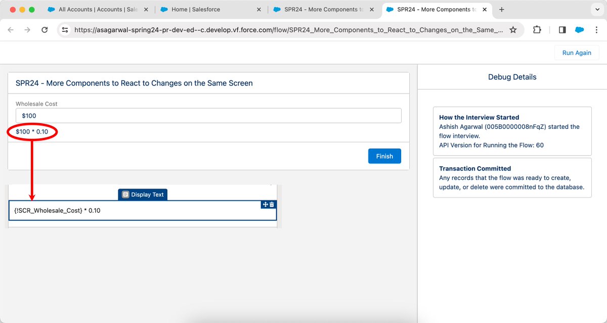The image size is (607, 323).
Task: Close the third SPR24 tab
Action: [372, 10]
